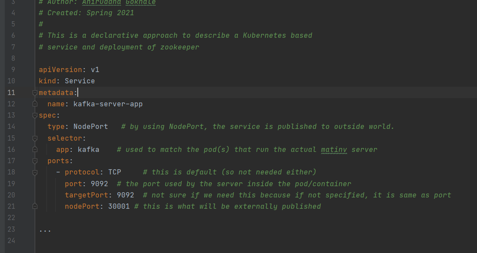
Task: Click the three dots on line 23
Action: [x=45, y=231]
